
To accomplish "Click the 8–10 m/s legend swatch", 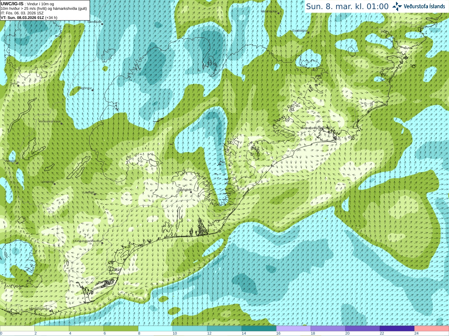I will click(155, 329).
